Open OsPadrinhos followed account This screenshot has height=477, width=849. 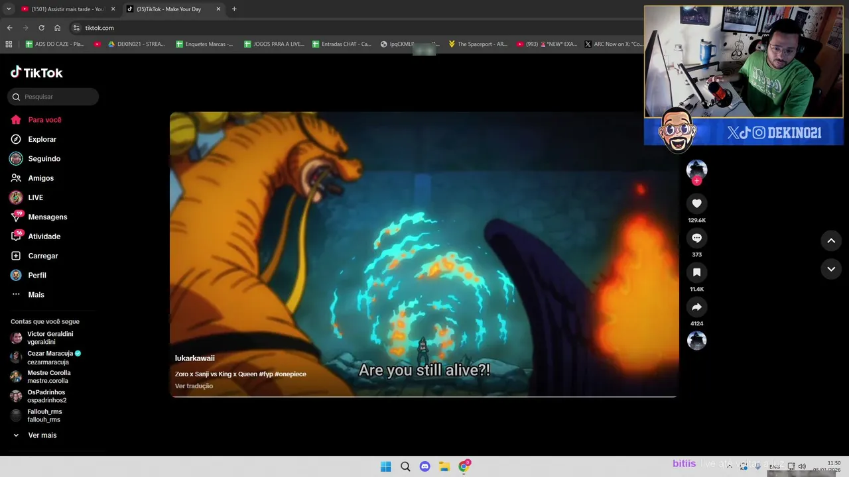pyautogui.click(x=38, y=396)
